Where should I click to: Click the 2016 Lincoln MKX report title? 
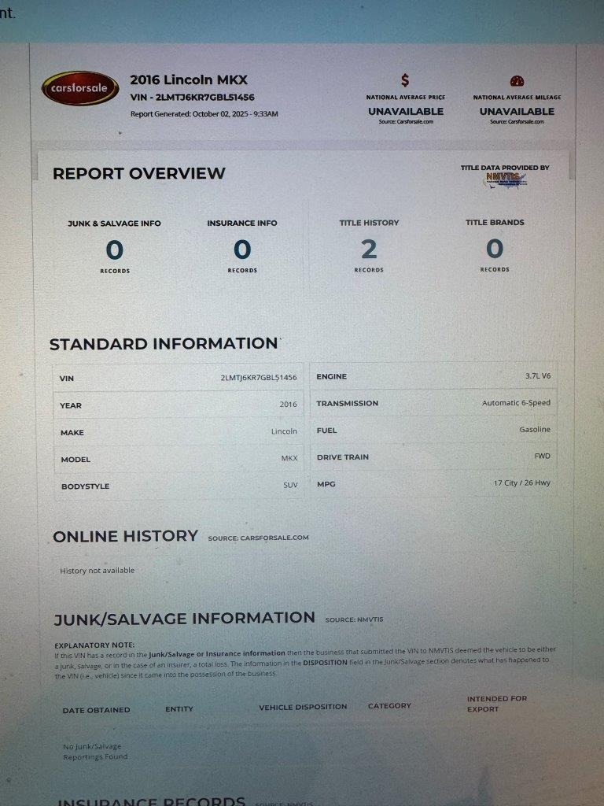tap(188, 79)
